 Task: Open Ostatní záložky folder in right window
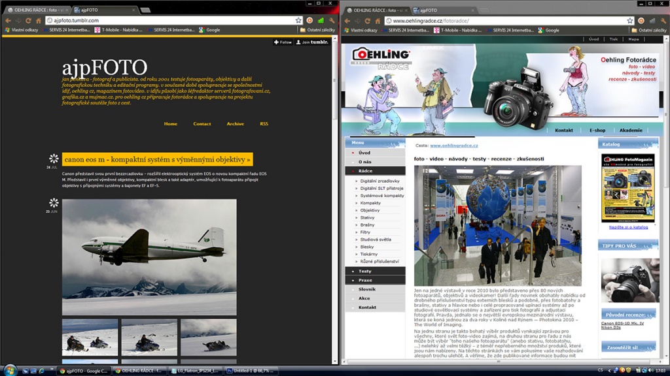(649, 30)
